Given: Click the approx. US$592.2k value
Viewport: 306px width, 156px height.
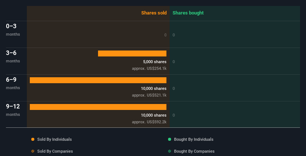Looking at the screenshot, I should 149,122.
